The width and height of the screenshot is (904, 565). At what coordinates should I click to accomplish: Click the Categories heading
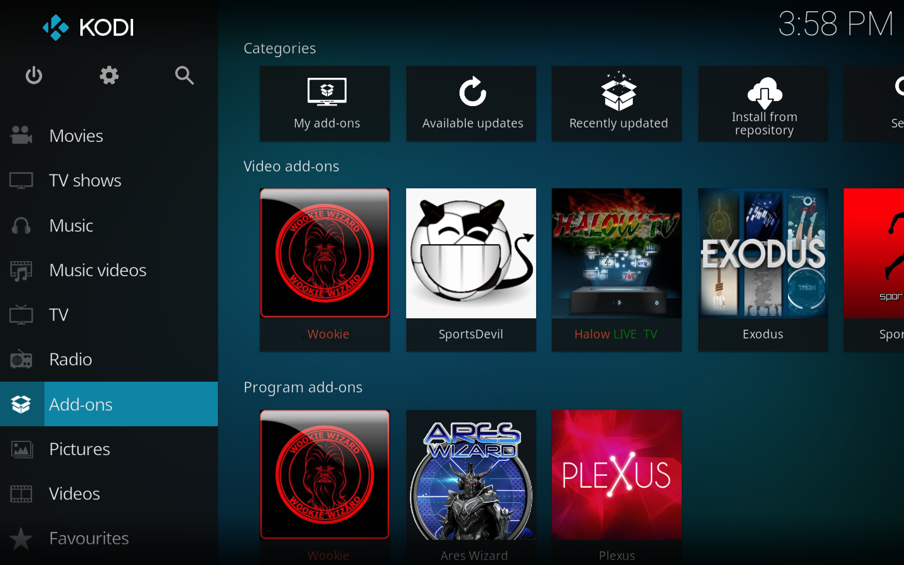(280, 49)
